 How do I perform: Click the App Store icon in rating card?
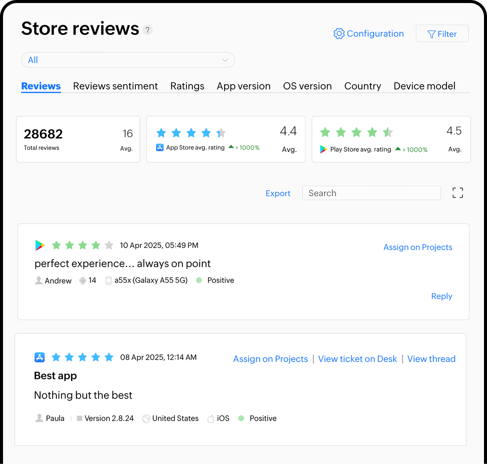(160, 148)
